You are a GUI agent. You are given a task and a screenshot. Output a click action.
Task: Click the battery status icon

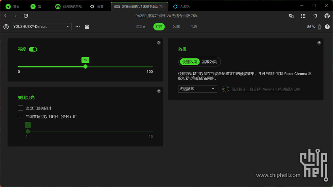click(319, 27)
